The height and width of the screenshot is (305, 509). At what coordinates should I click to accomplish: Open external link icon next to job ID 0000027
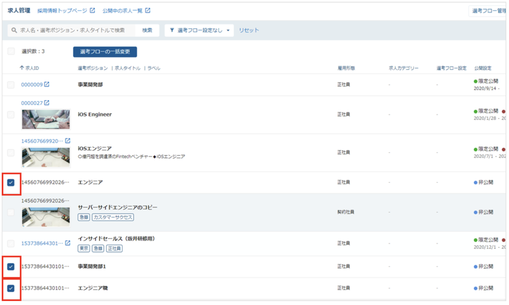[47, 103]
